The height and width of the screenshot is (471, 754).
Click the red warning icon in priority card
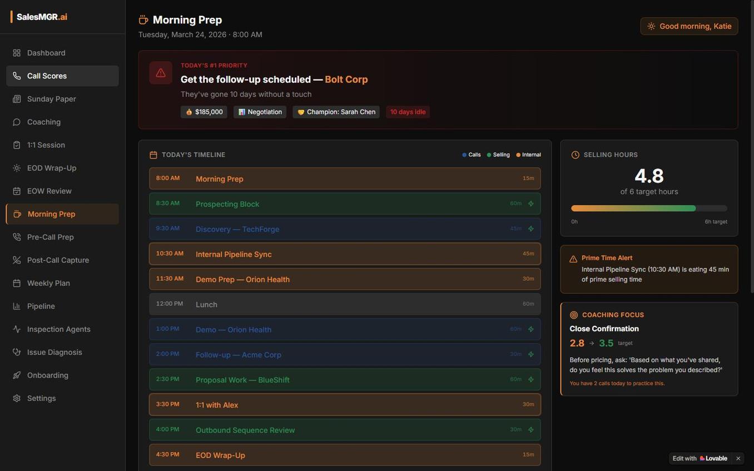161,73
